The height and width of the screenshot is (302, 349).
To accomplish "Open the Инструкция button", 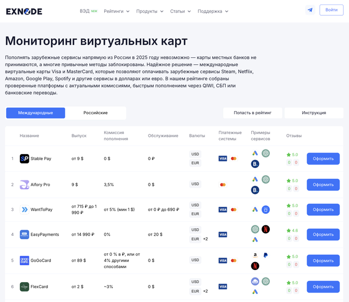I will point(314,113).
